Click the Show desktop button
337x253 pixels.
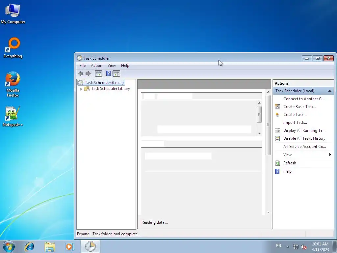(335, 246)
